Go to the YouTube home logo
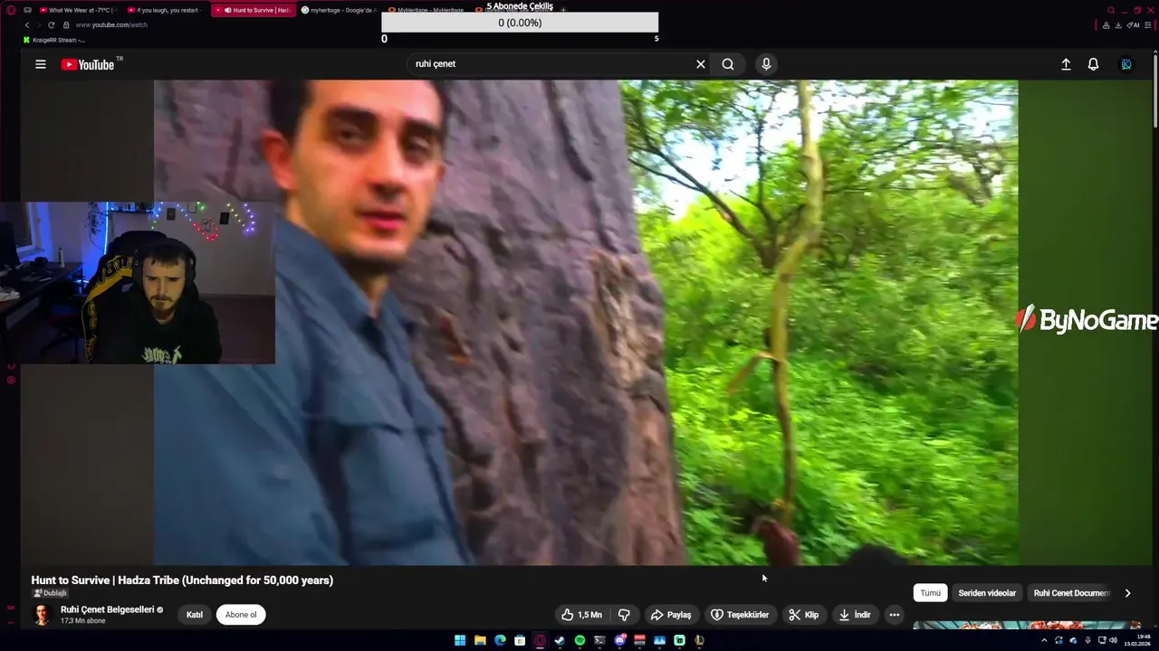Viewport: 1159px width, 651px height. tap(89, 64)
